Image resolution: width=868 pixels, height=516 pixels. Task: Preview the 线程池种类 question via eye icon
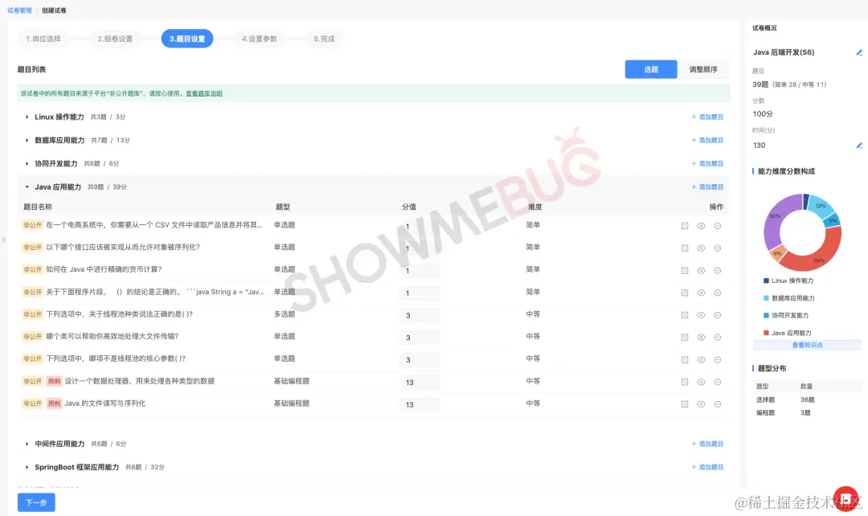[x=701, y=315]
